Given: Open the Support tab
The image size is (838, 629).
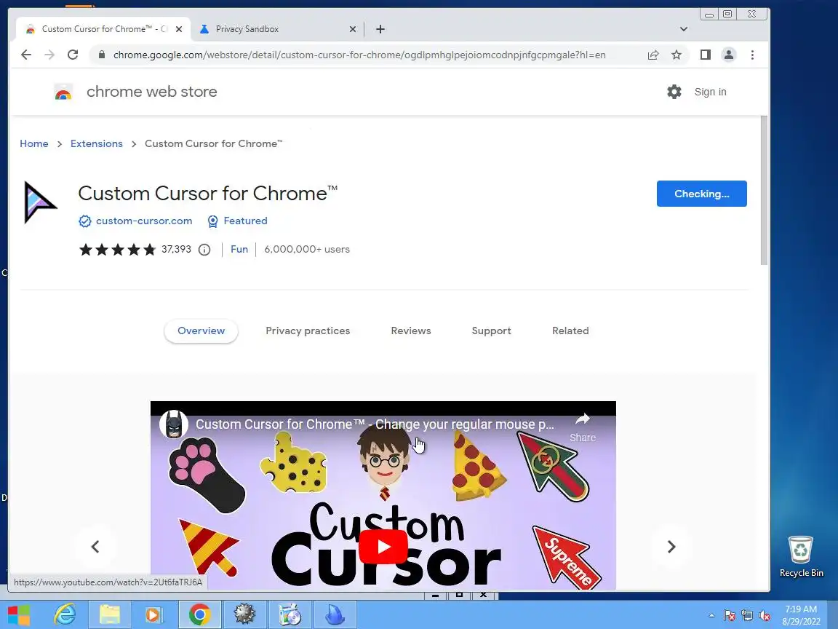Looking at the screenshot, I should point(491,331).
